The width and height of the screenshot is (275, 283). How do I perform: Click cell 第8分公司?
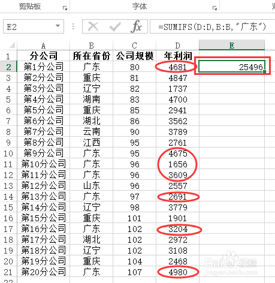click(44, 142)
